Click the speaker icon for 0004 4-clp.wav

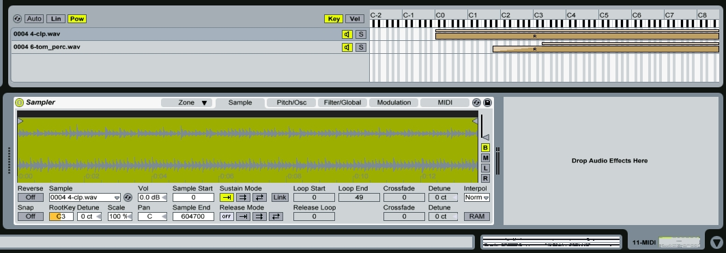[x=347, y=34]
